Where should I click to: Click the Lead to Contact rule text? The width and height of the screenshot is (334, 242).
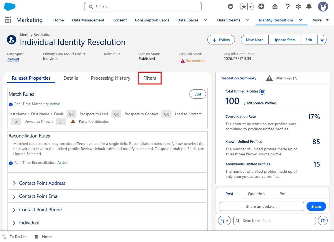coord(188,114)
